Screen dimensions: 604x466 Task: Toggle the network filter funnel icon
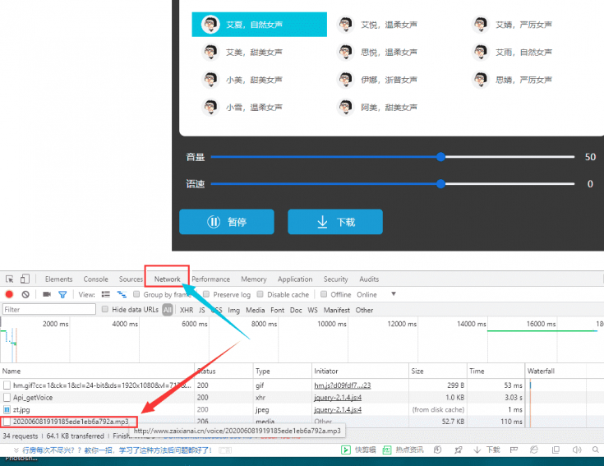pos(62,294)
